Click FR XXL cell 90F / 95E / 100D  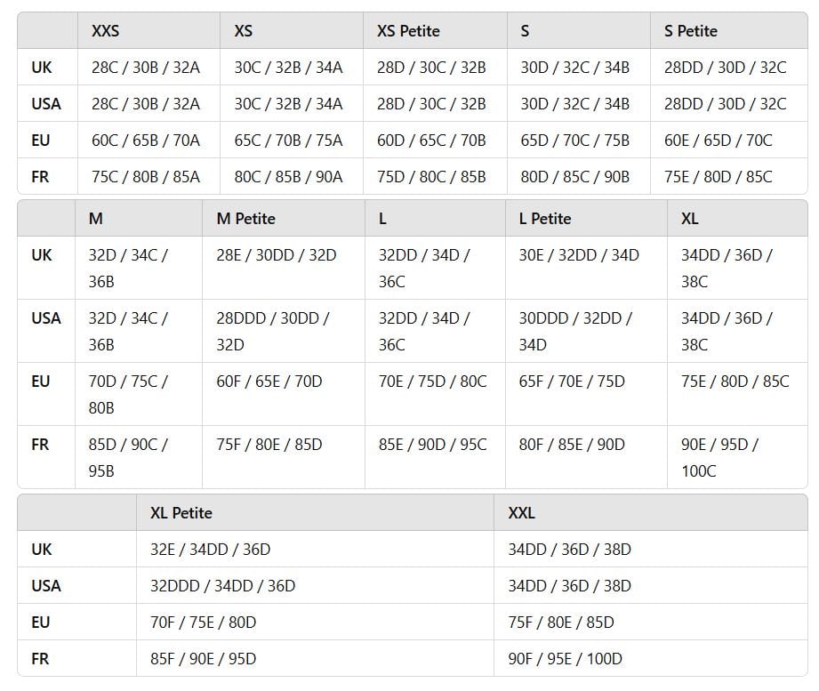[x=651, y=659]
